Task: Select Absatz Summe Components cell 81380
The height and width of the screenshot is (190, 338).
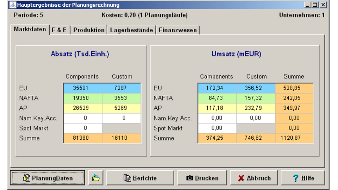Action: pos(83,138)
